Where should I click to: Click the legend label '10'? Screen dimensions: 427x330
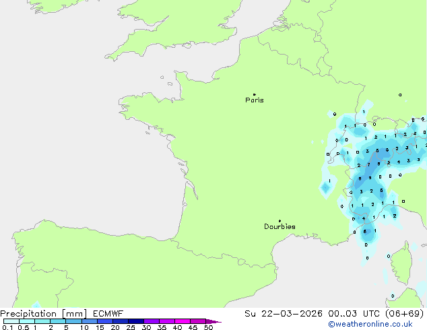click(84, 327)
